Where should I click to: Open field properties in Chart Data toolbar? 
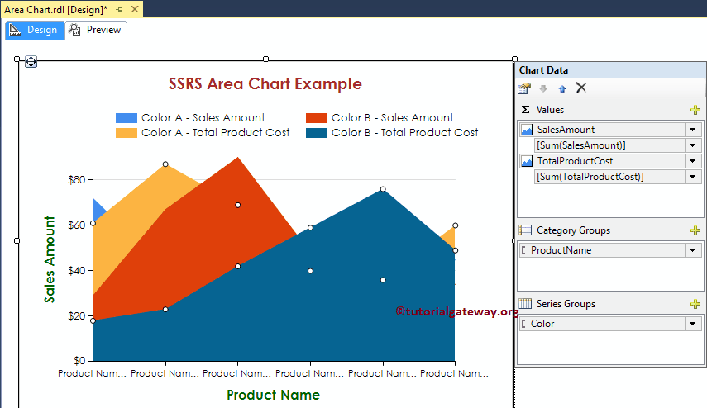pos(524,88)
